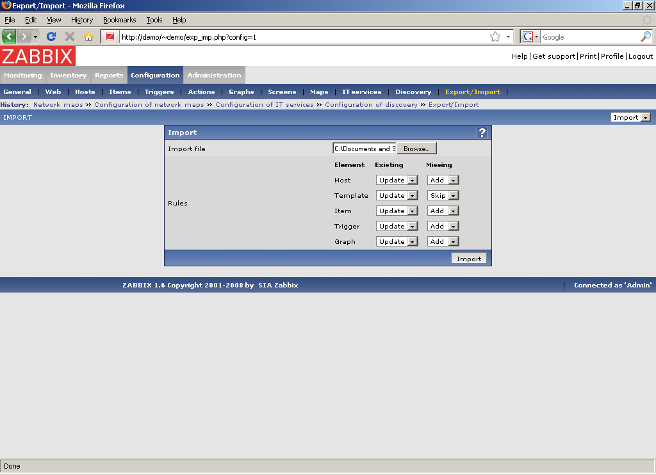The height and width of the screenshot is (475, 656).
Task: Open the Trigger Missing rule dropdown
Action: coord(443,226)
